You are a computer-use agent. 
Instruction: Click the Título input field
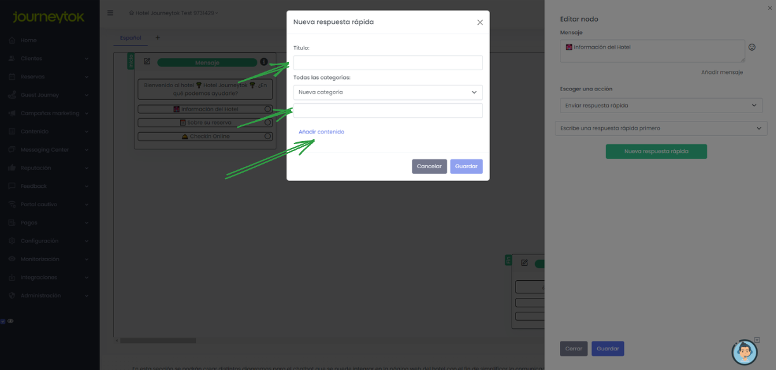tap(387, 63)
